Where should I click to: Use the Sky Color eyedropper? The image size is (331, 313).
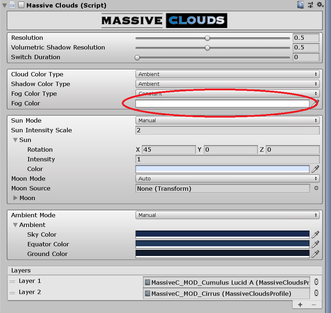point(315,234)
